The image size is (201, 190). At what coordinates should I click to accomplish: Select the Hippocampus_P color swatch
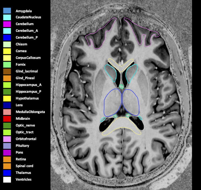[7, 92]
